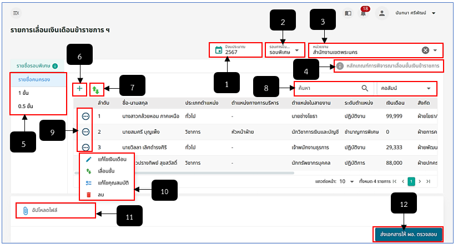The width and height of the screenshot is (458, 244).
Task: Clear the หน่วยงาน field with X icon
Action: (425, 50)
